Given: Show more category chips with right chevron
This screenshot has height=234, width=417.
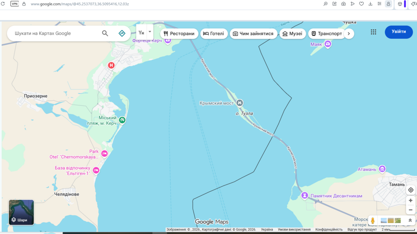Looking at the screenshot, I should [x=349, y=34].
